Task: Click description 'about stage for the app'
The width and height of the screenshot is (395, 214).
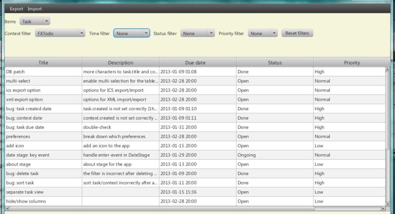Action: coord(107,165)
